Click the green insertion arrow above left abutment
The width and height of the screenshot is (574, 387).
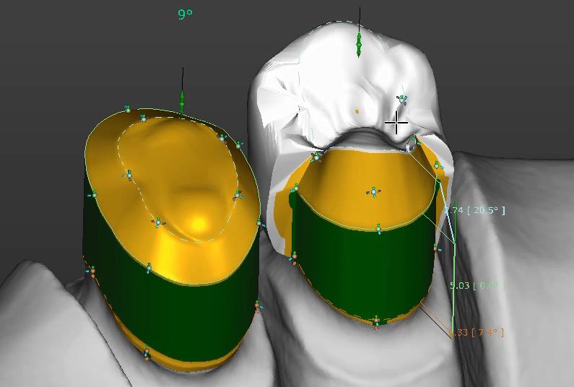tap(182, 102)
